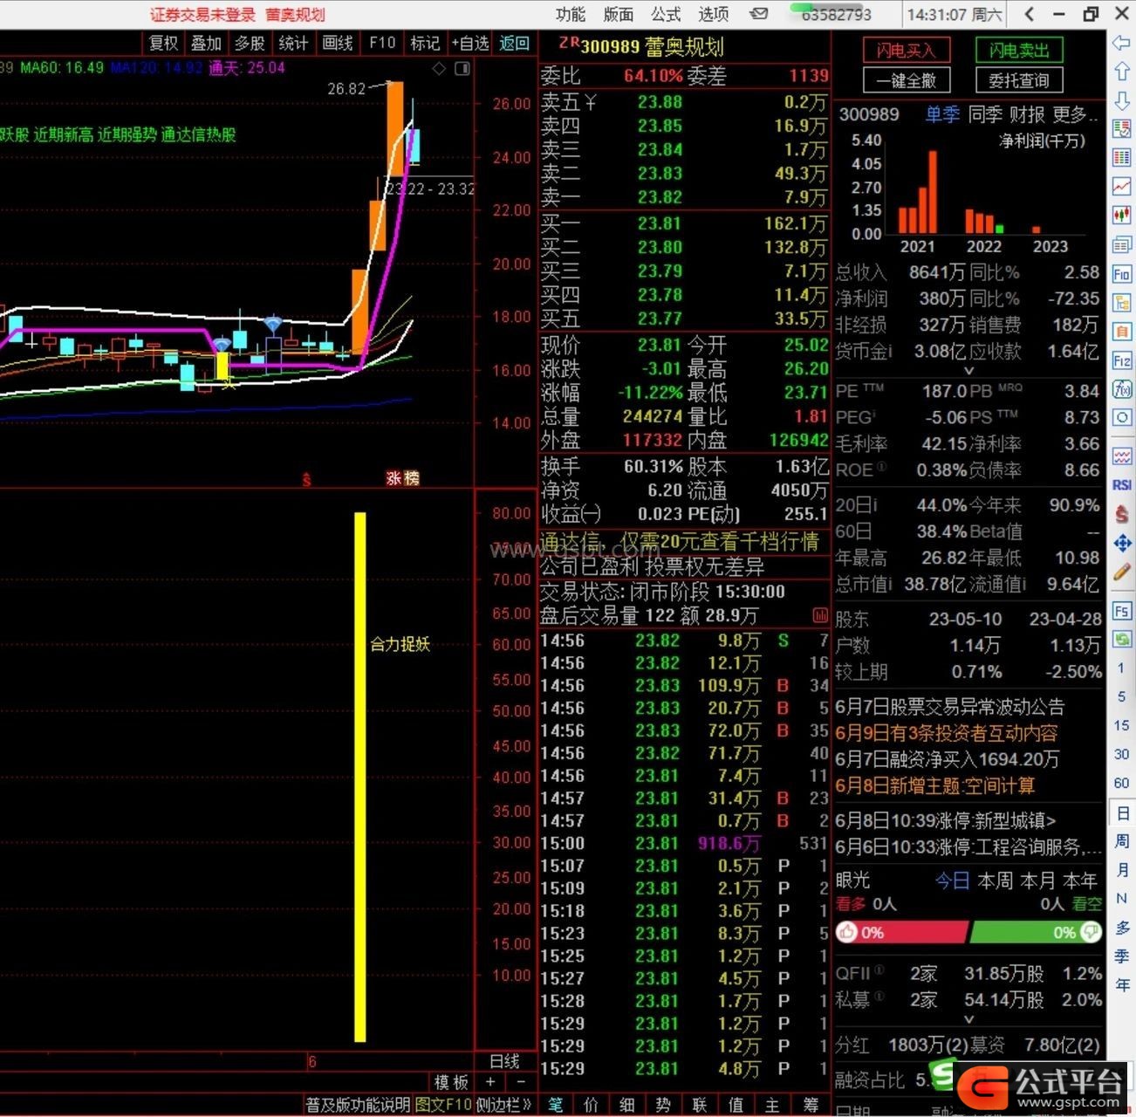Click +自选 to add to watchlist
1136x1117 pixels.
[470, 43]
